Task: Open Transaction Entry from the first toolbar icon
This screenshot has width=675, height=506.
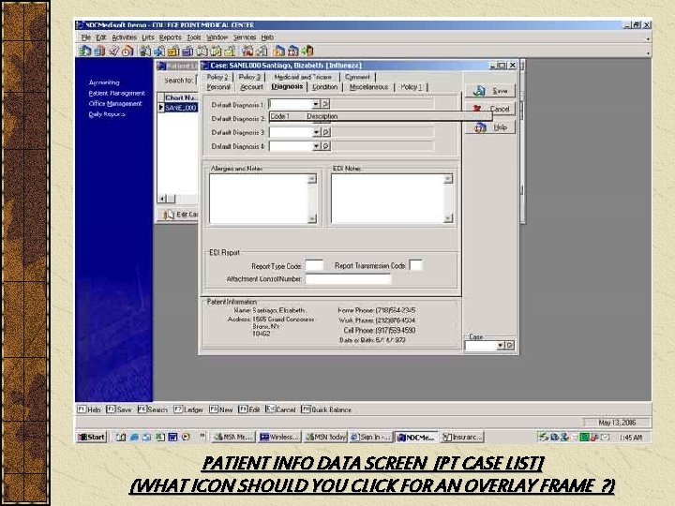Action: click(85, 51)
